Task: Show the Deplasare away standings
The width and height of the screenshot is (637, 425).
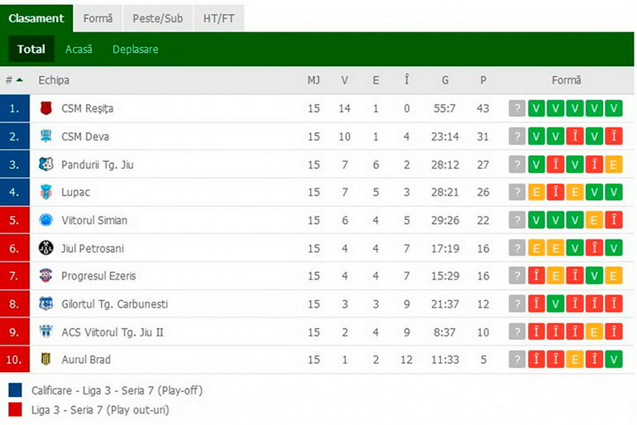Action: (x=136, y=49)
